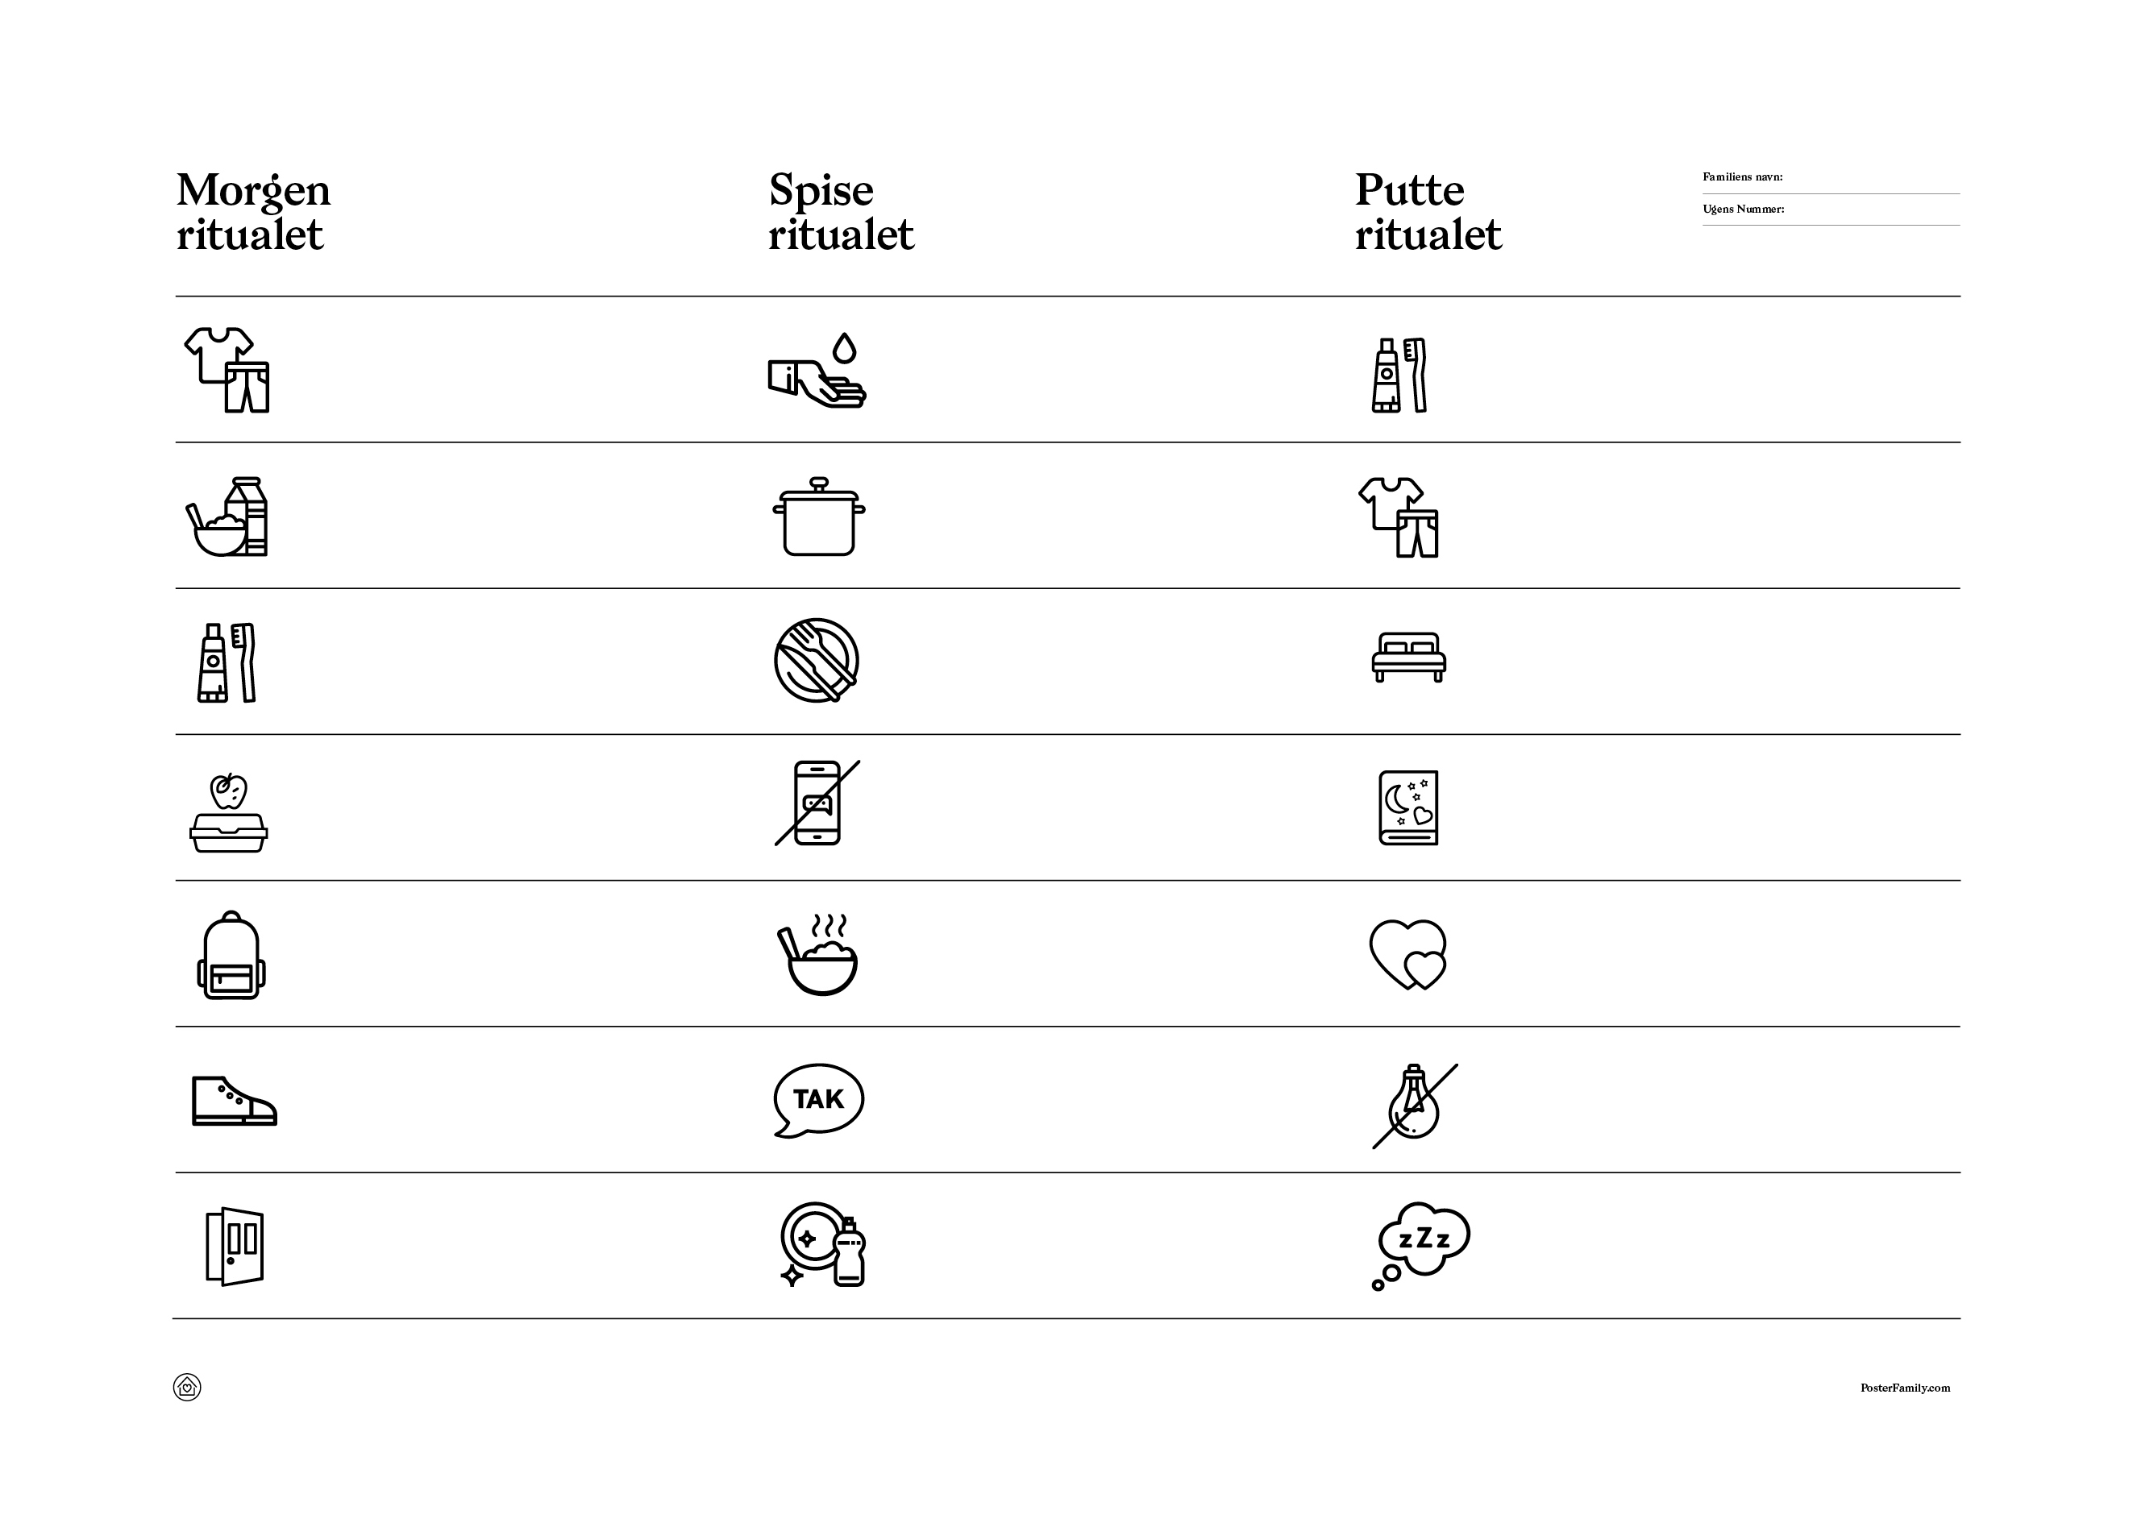Click the TAK speech bubble icon

tap(818, 1101)
